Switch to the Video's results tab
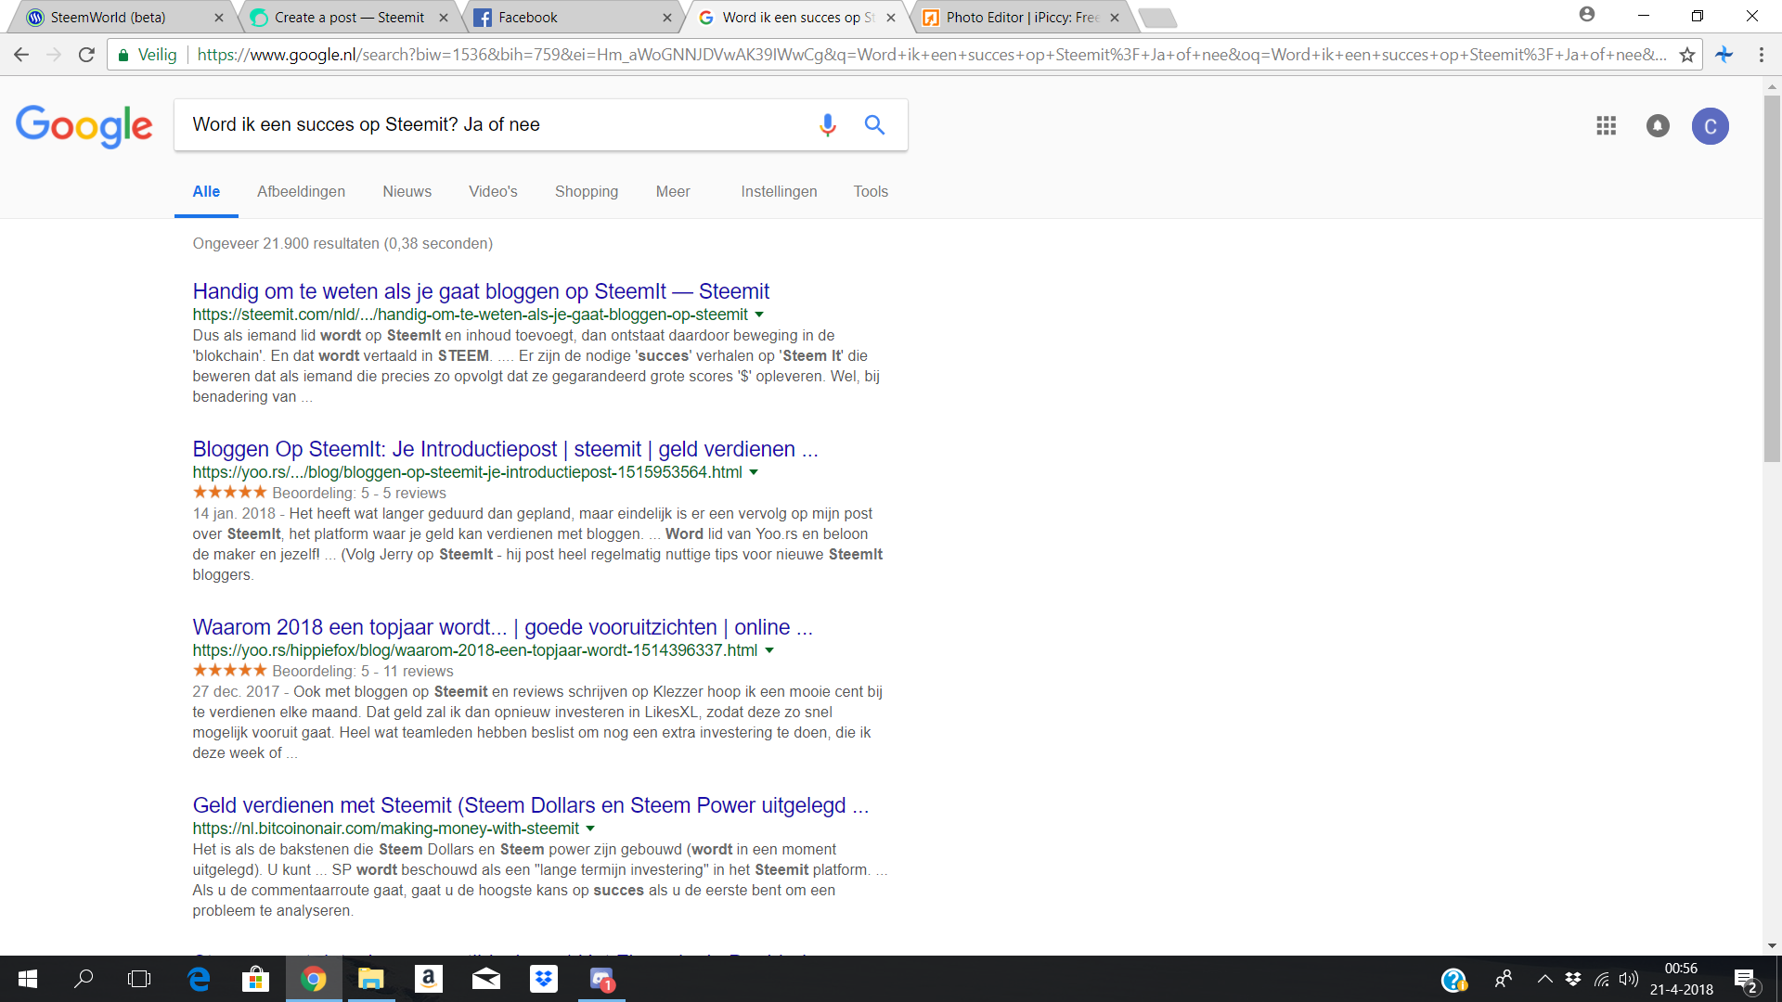 click(x=493, y=191)
